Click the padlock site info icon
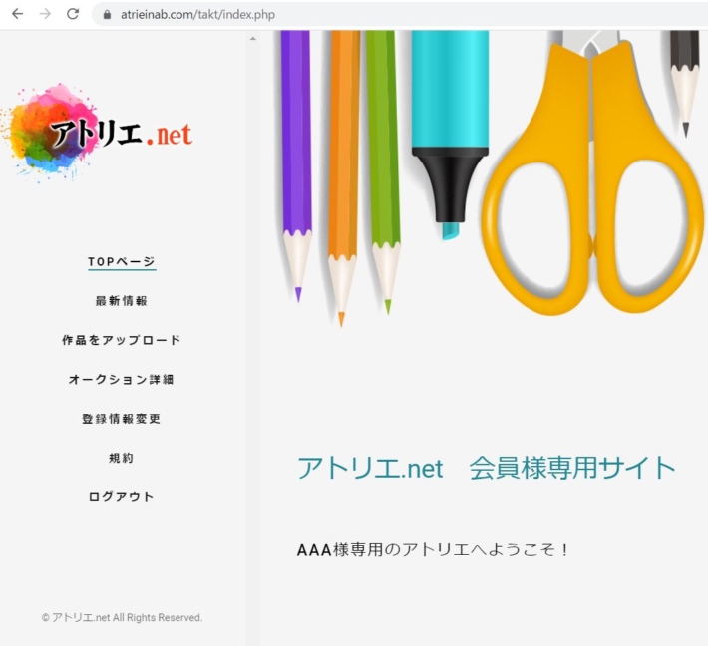The width and height of the screenshot is (708, 646). [x=107, y=14]
